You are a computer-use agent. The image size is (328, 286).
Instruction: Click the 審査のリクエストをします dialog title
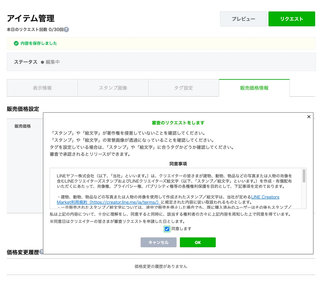[178, 123]
